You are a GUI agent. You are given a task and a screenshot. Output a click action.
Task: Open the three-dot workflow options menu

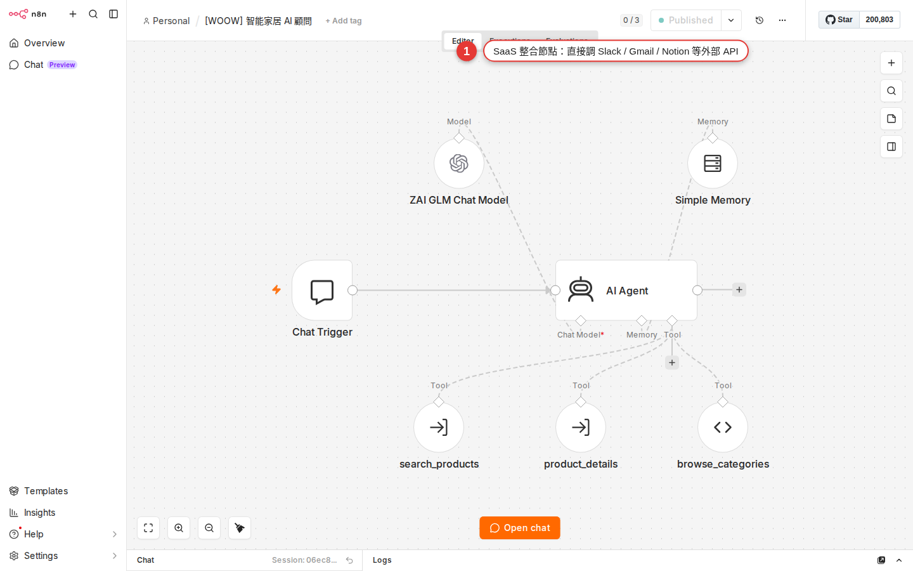point(782,20)
